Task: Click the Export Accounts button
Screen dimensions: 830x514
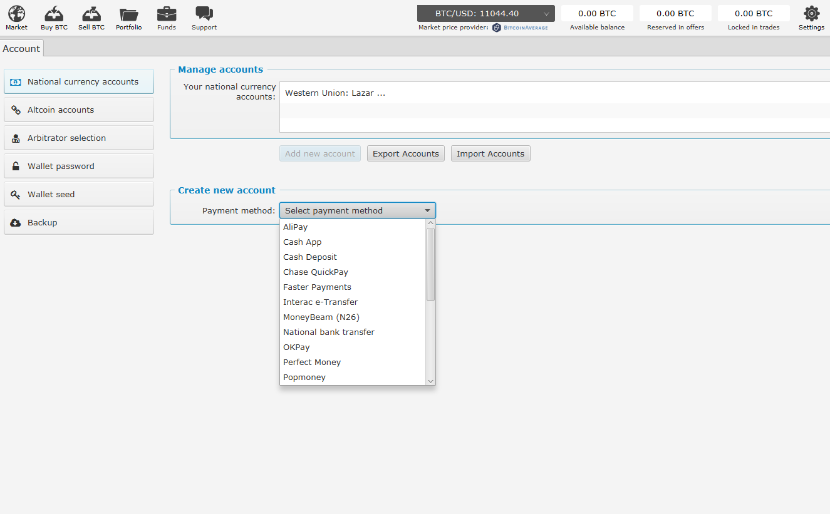Action: 406,153
